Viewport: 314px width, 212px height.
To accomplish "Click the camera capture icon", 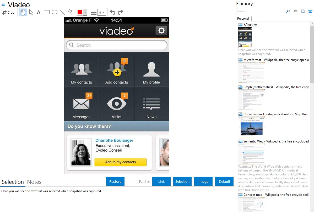I will pyautogui.click(x=296, y=11).
